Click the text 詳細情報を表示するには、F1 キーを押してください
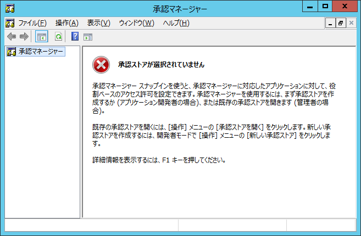 159,160
